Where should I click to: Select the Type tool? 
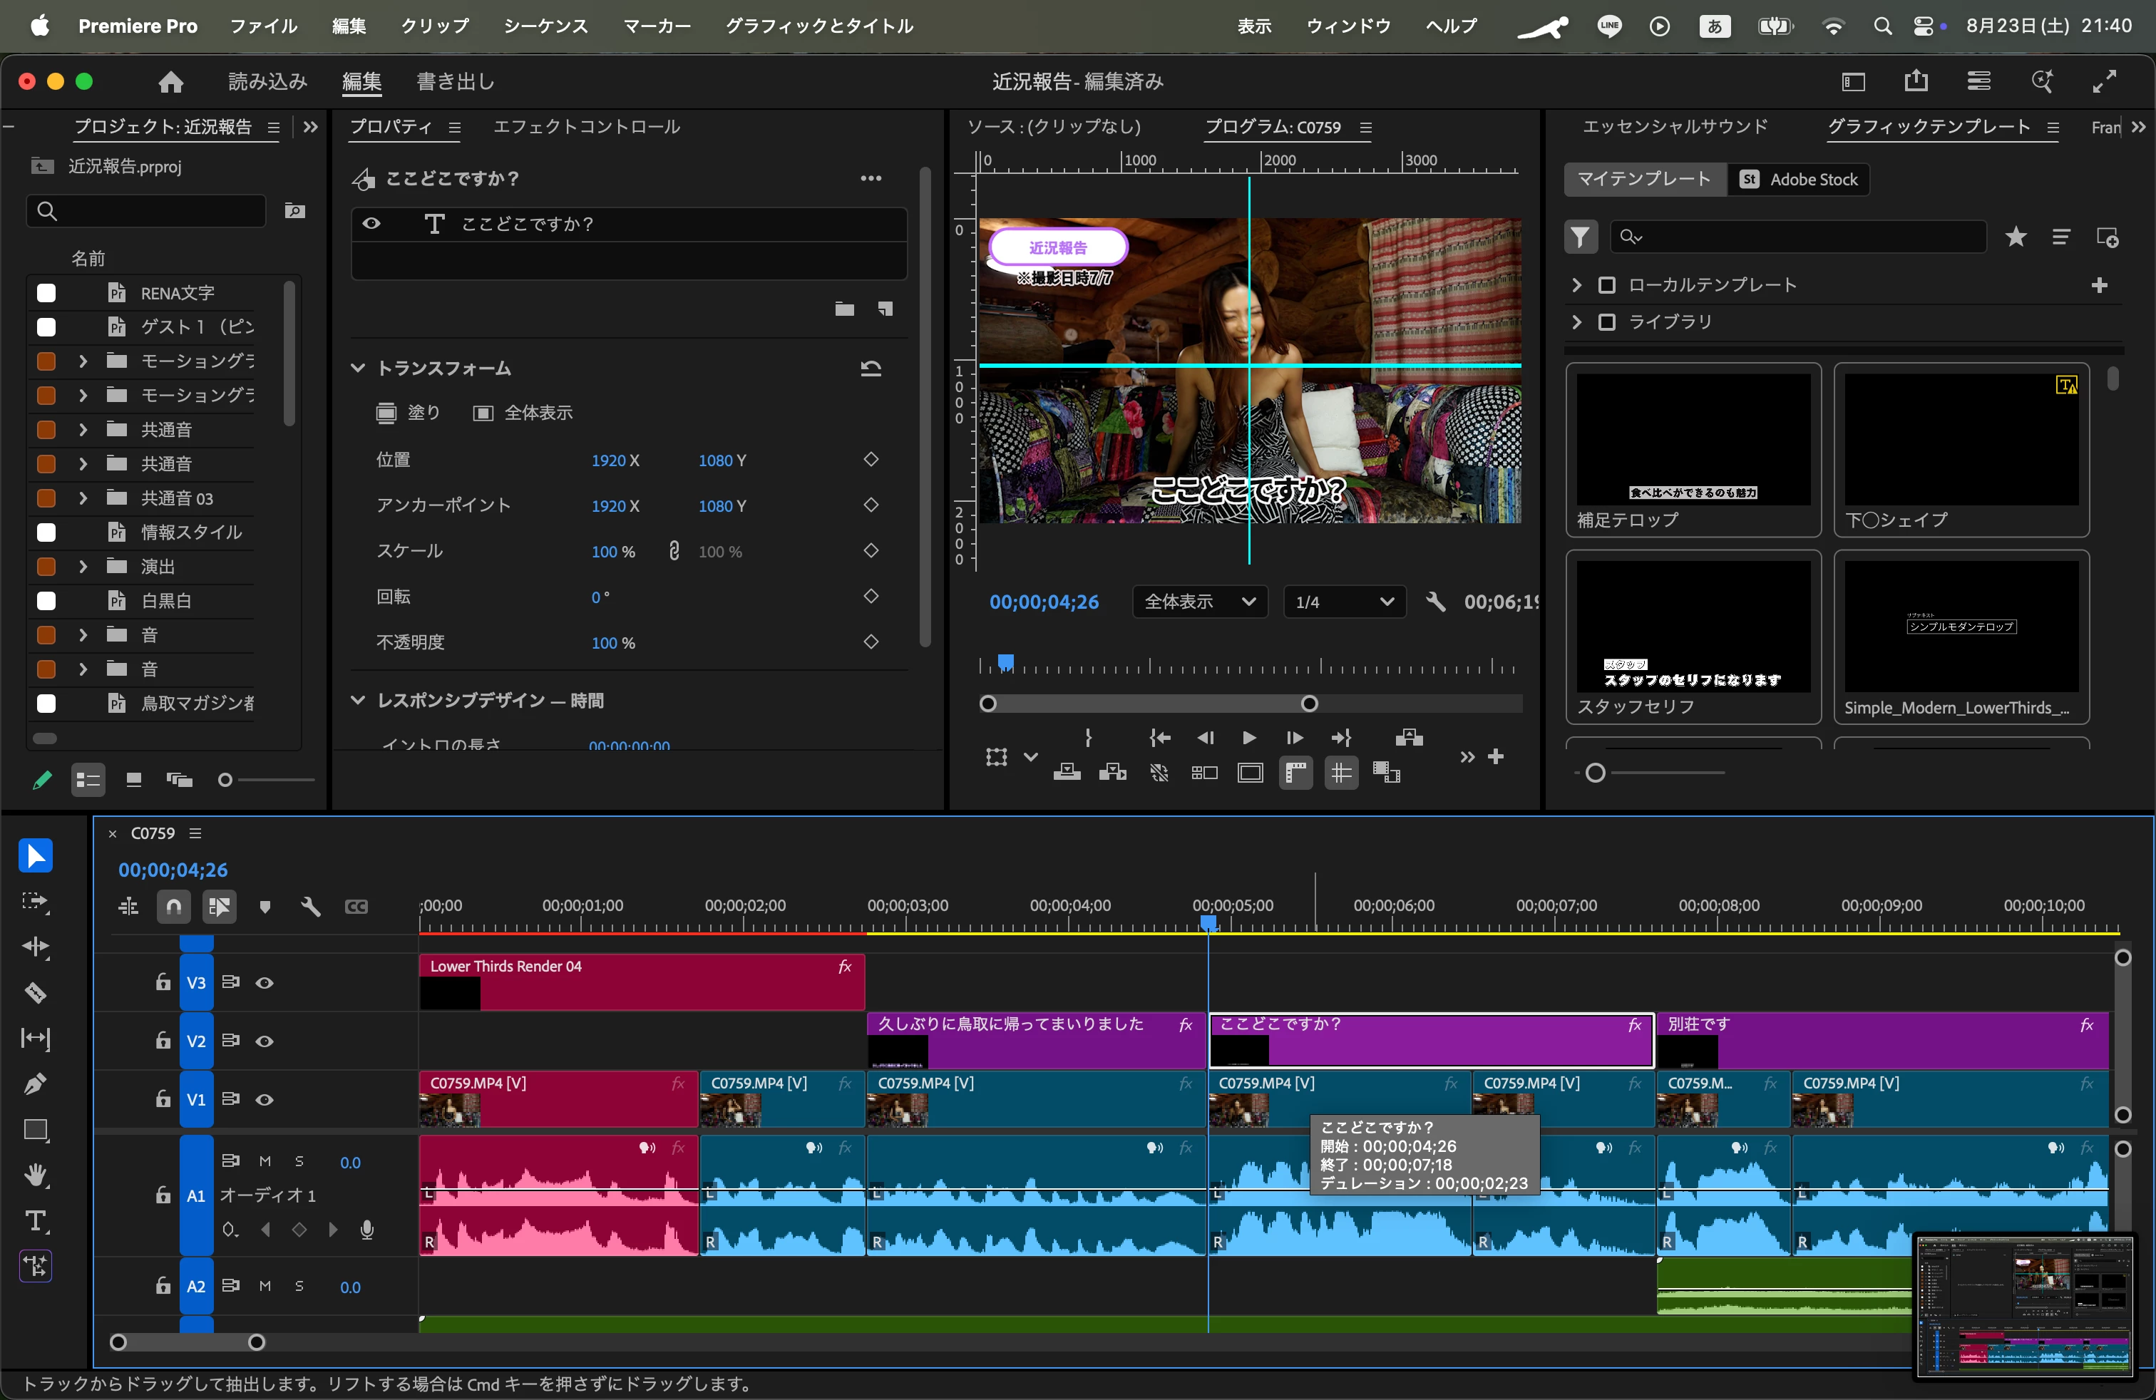point(36,1220)
